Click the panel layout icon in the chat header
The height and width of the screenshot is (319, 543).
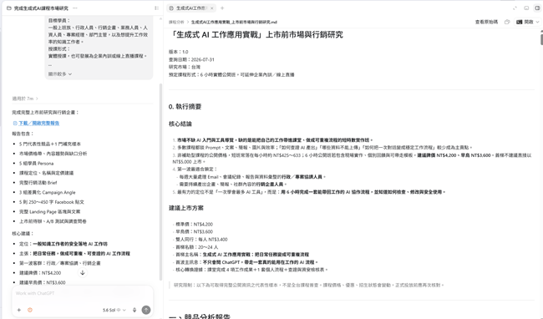click(156, 8)
